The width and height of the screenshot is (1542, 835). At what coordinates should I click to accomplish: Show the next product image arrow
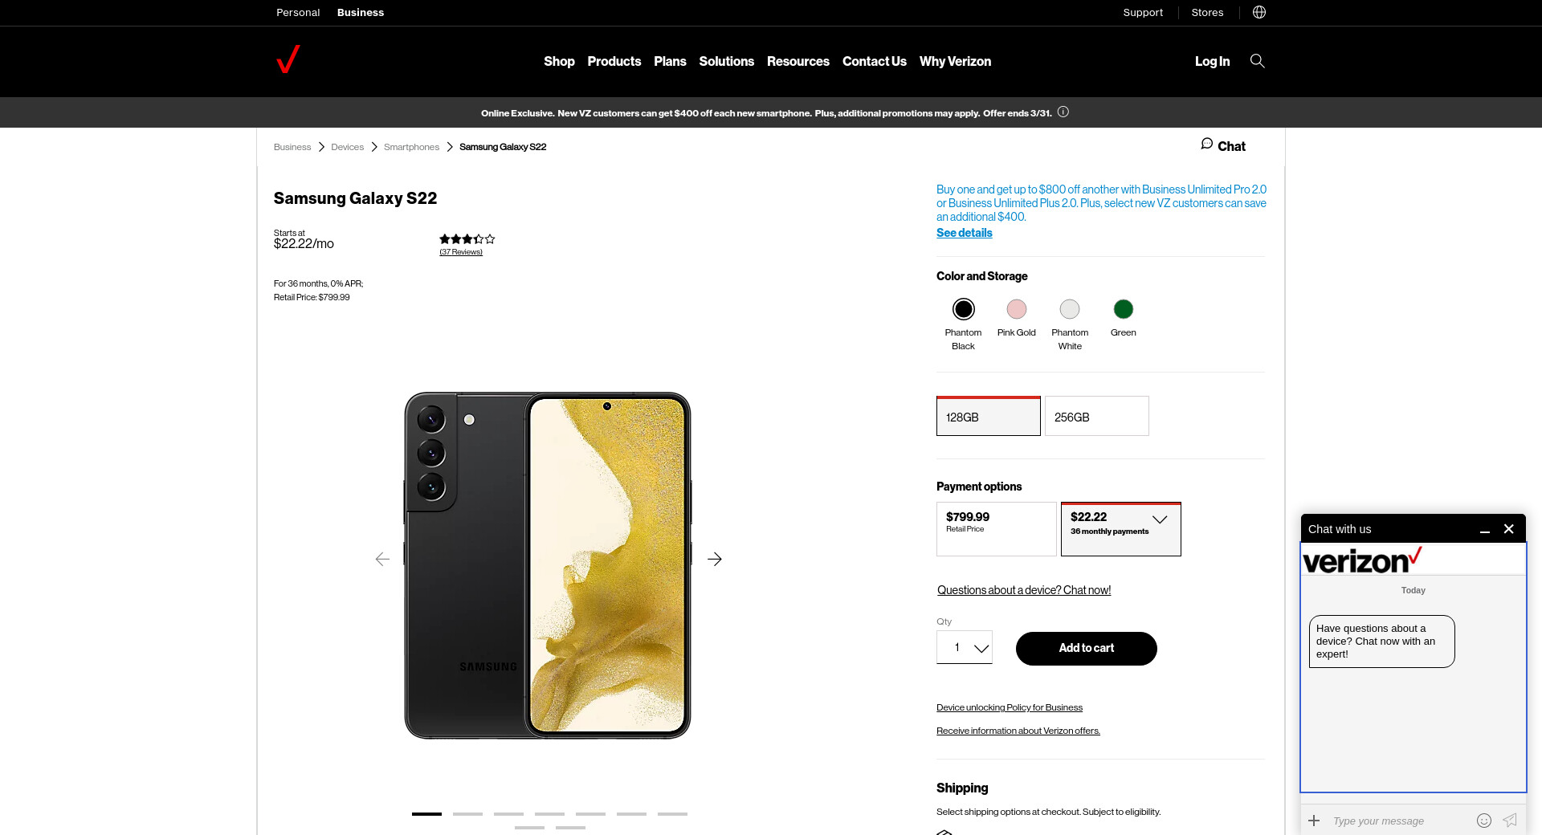click(715, 560)
